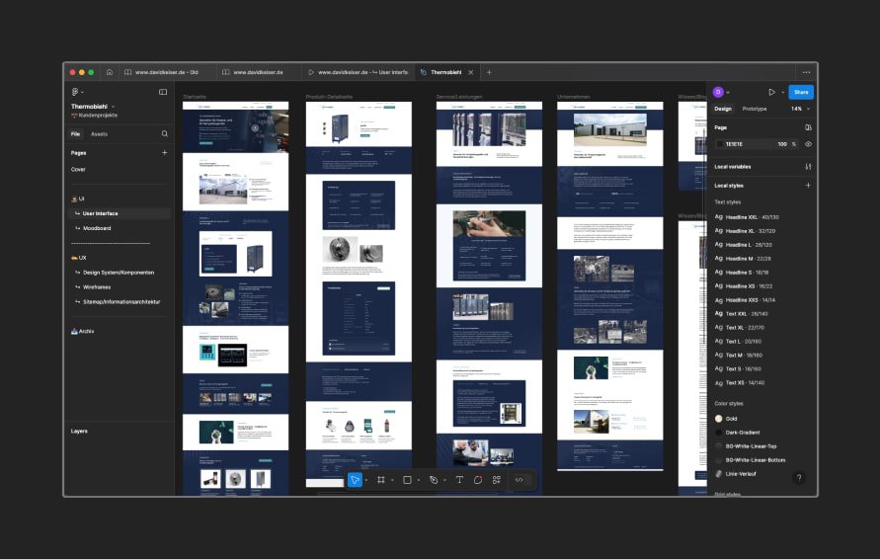Viewport: 880px width, 559px height.
Task: Toggle Dev Mode switch in toolbar
Action: coord(520,480)
